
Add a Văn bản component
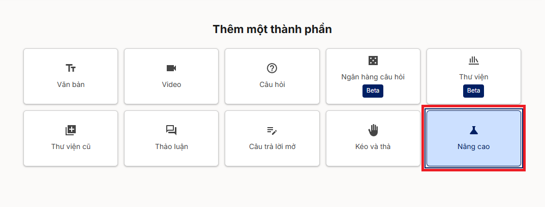(x=71, y=84)
